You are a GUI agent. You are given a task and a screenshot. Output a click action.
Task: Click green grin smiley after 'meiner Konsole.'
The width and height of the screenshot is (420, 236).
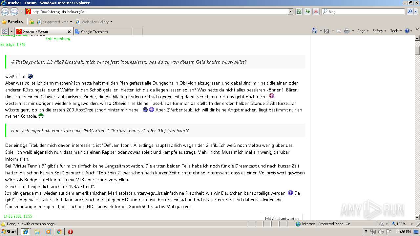click(41, 116)
